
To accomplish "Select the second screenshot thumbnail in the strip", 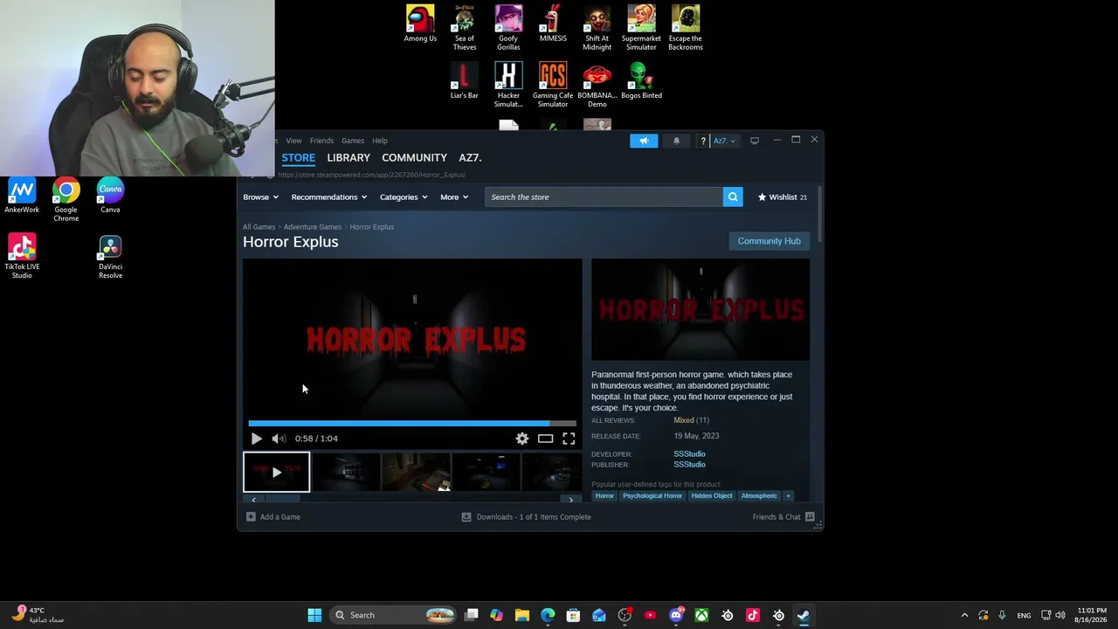I will 346,472.
